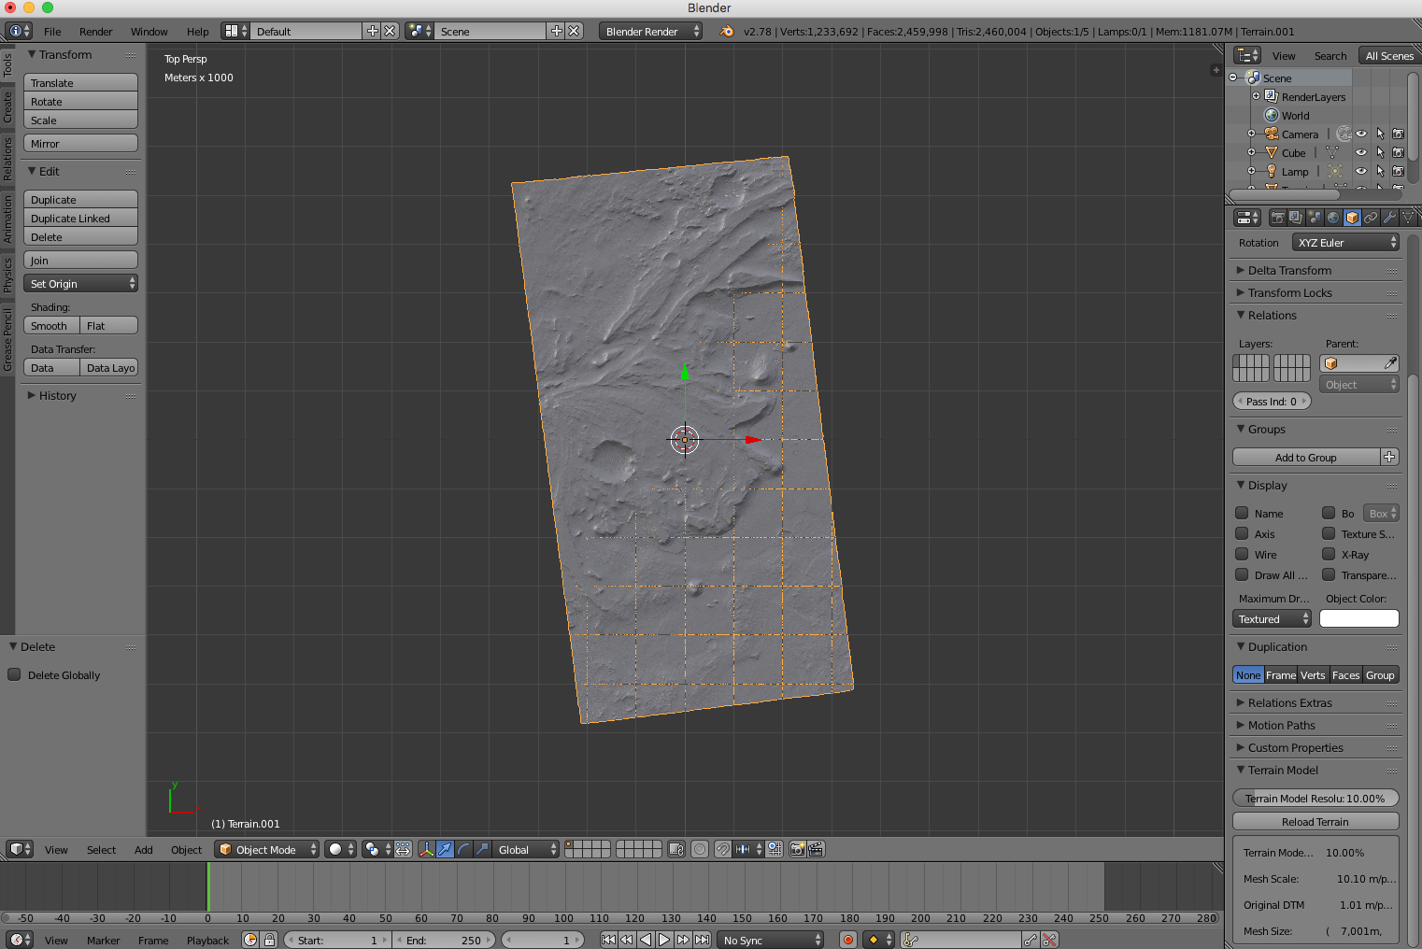This screenshot has width=1422, height=949.
Task: Toggle Camera visibility eye in outliner
Action: 1361,134
